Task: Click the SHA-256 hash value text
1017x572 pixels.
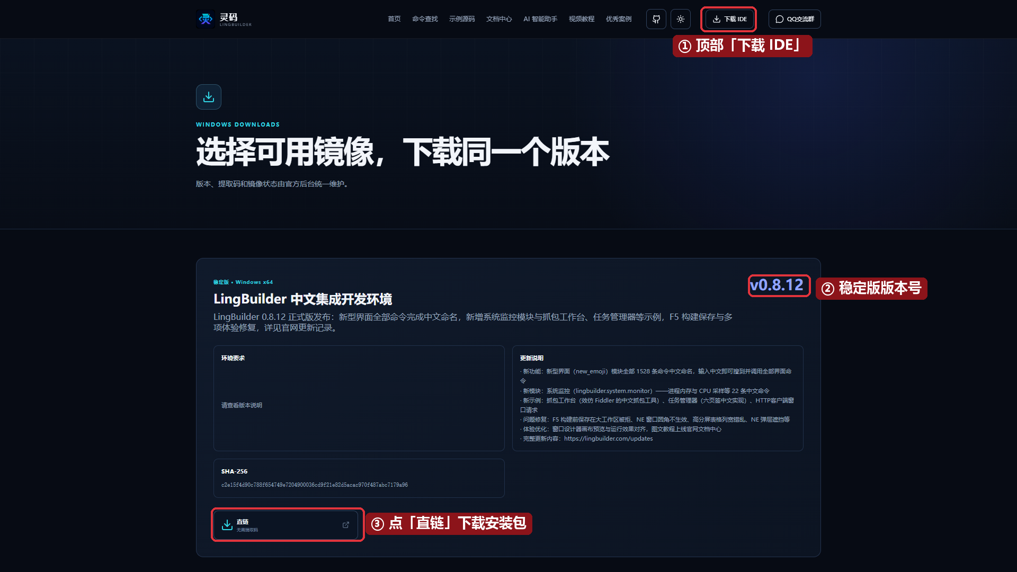Action: [315, 485]
